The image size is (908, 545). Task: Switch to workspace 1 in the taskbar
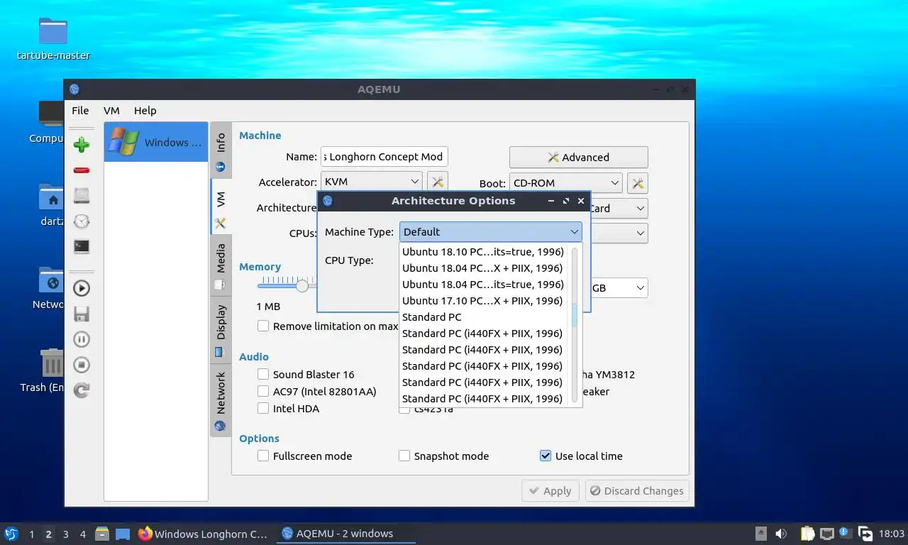click(31, 534)
